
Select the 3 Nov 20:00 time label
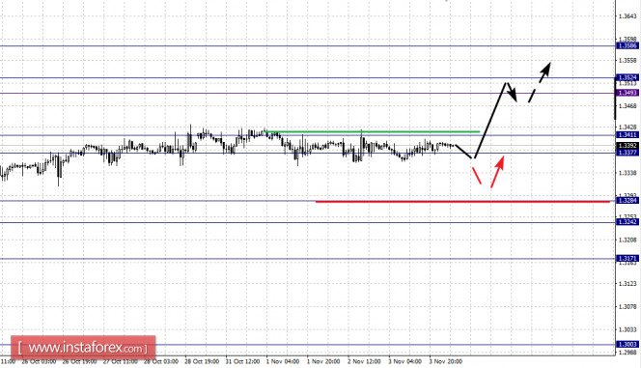[446, 361]
